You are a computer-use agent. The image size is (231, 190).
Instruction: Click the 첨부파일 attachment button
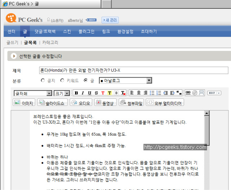131,102
